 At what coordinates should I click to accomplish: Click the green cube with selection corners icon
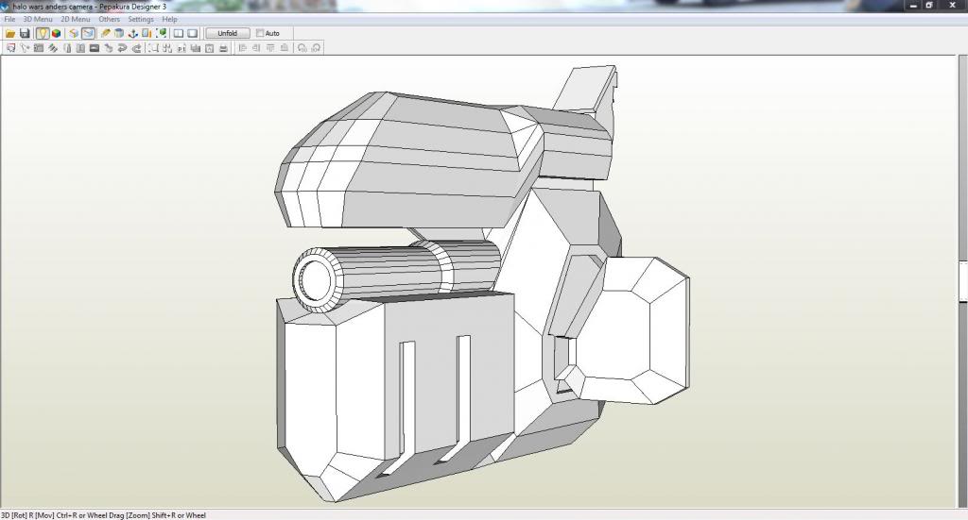coord(161,33)
